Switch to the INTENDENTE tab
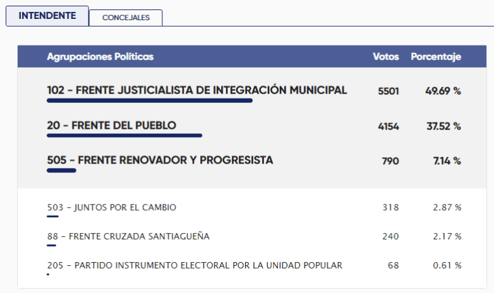This screenshot has width=494, height=293. 47,16
